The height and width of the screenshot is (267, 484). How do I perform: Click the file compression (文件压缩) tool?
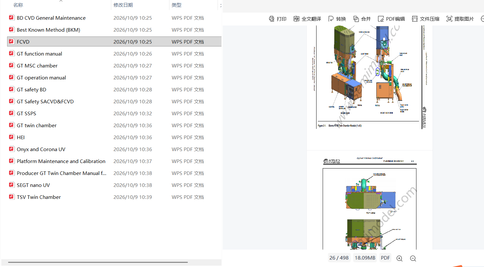pyautogui.click(x=425, y=19)
